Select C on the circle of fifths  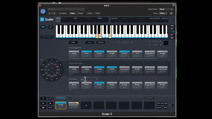click(52, 60)
